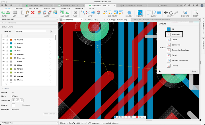Click the red delete X icon
The height and width of the screenshot is (125, 205).
[33, 13]
